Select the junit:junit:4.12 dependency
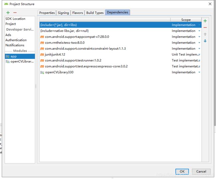 point(120,55)
